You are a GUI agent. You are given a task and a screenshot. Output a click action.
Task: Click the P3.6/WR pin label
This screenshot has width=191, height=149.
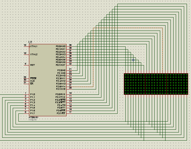click(61, 111)
